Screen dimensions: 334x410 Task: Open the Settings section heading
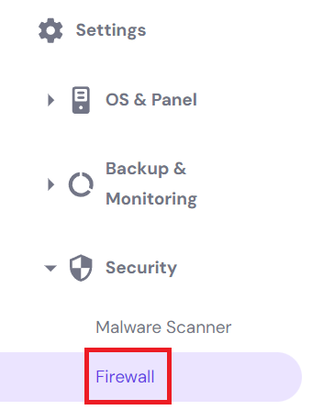coord(111,30)
